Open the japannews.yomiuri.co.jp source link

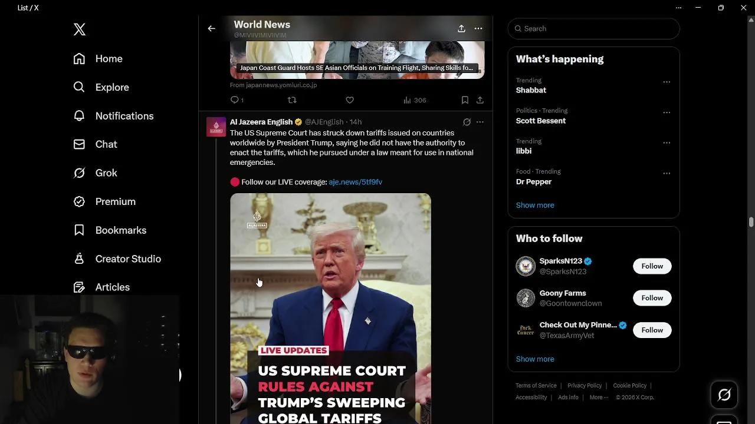pos(273,85)
